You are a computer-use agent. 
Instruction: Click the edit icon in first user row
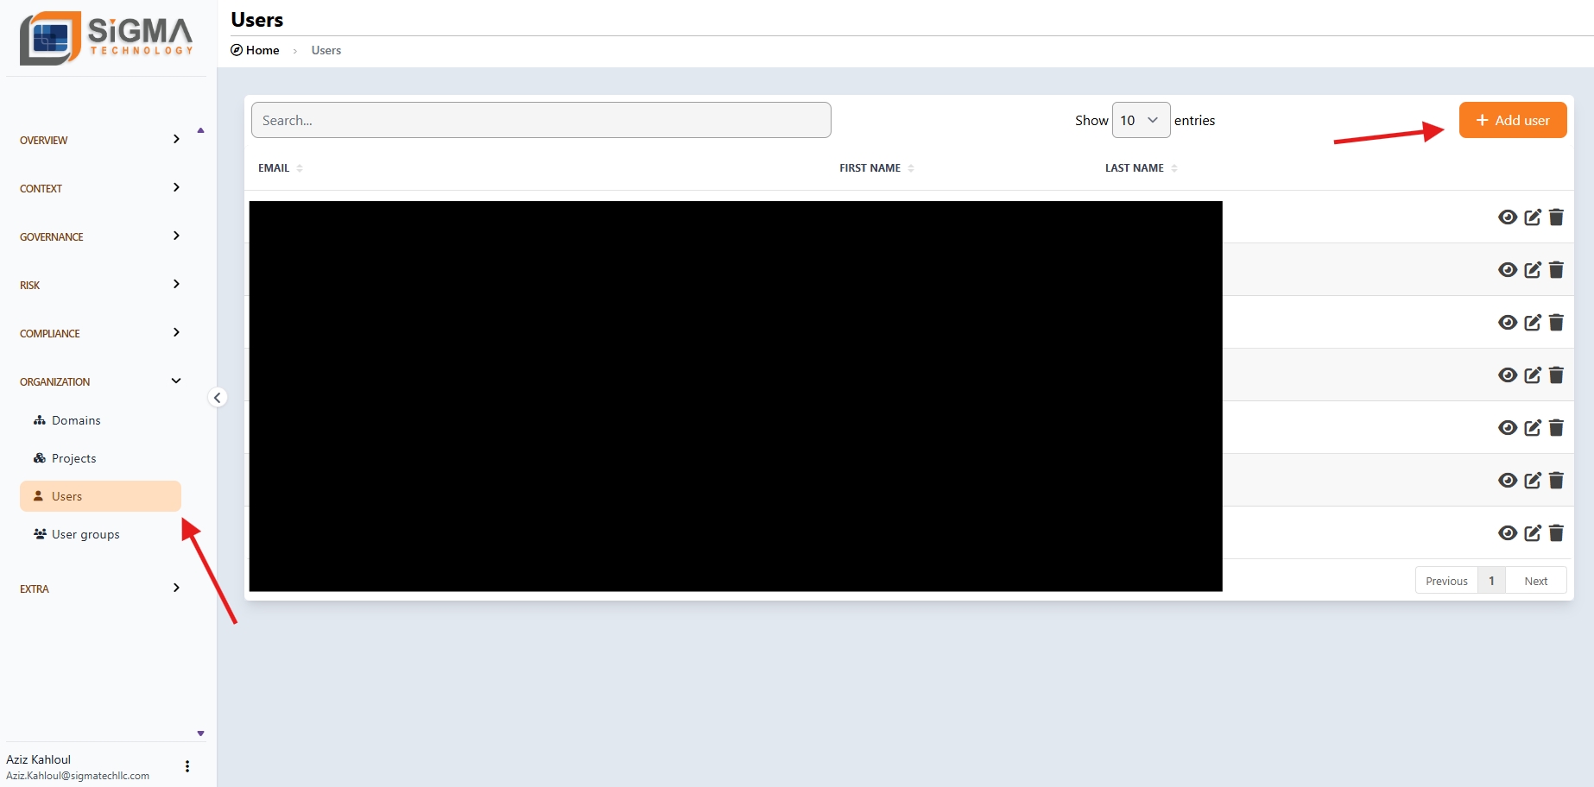tap(1532, 217)
